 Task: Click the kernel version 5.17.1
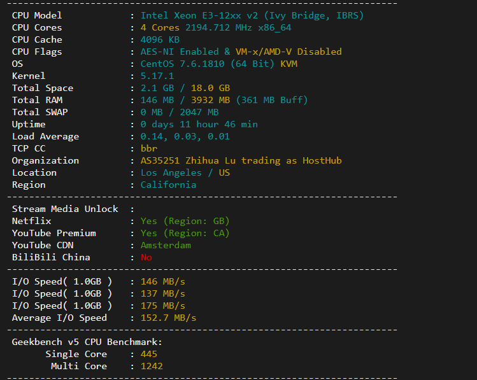157,76
